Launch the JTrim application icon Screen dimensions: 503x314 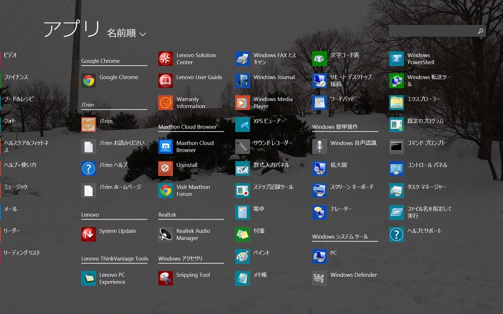pos(89,125)
